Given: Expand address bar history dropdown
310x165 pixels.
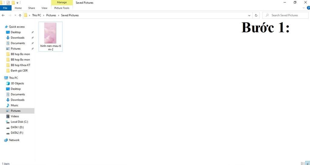Looking at the screenshot, I should pyautogui.click(x=249, y=15).
